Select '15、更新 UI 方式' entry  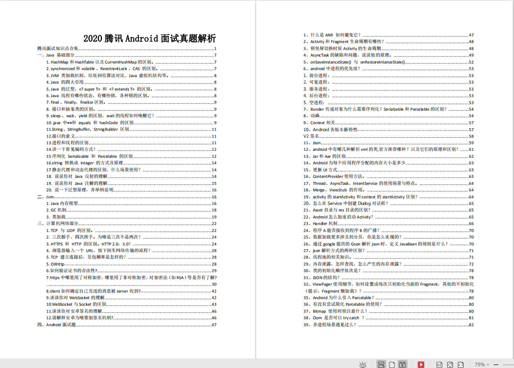(389, 170)
